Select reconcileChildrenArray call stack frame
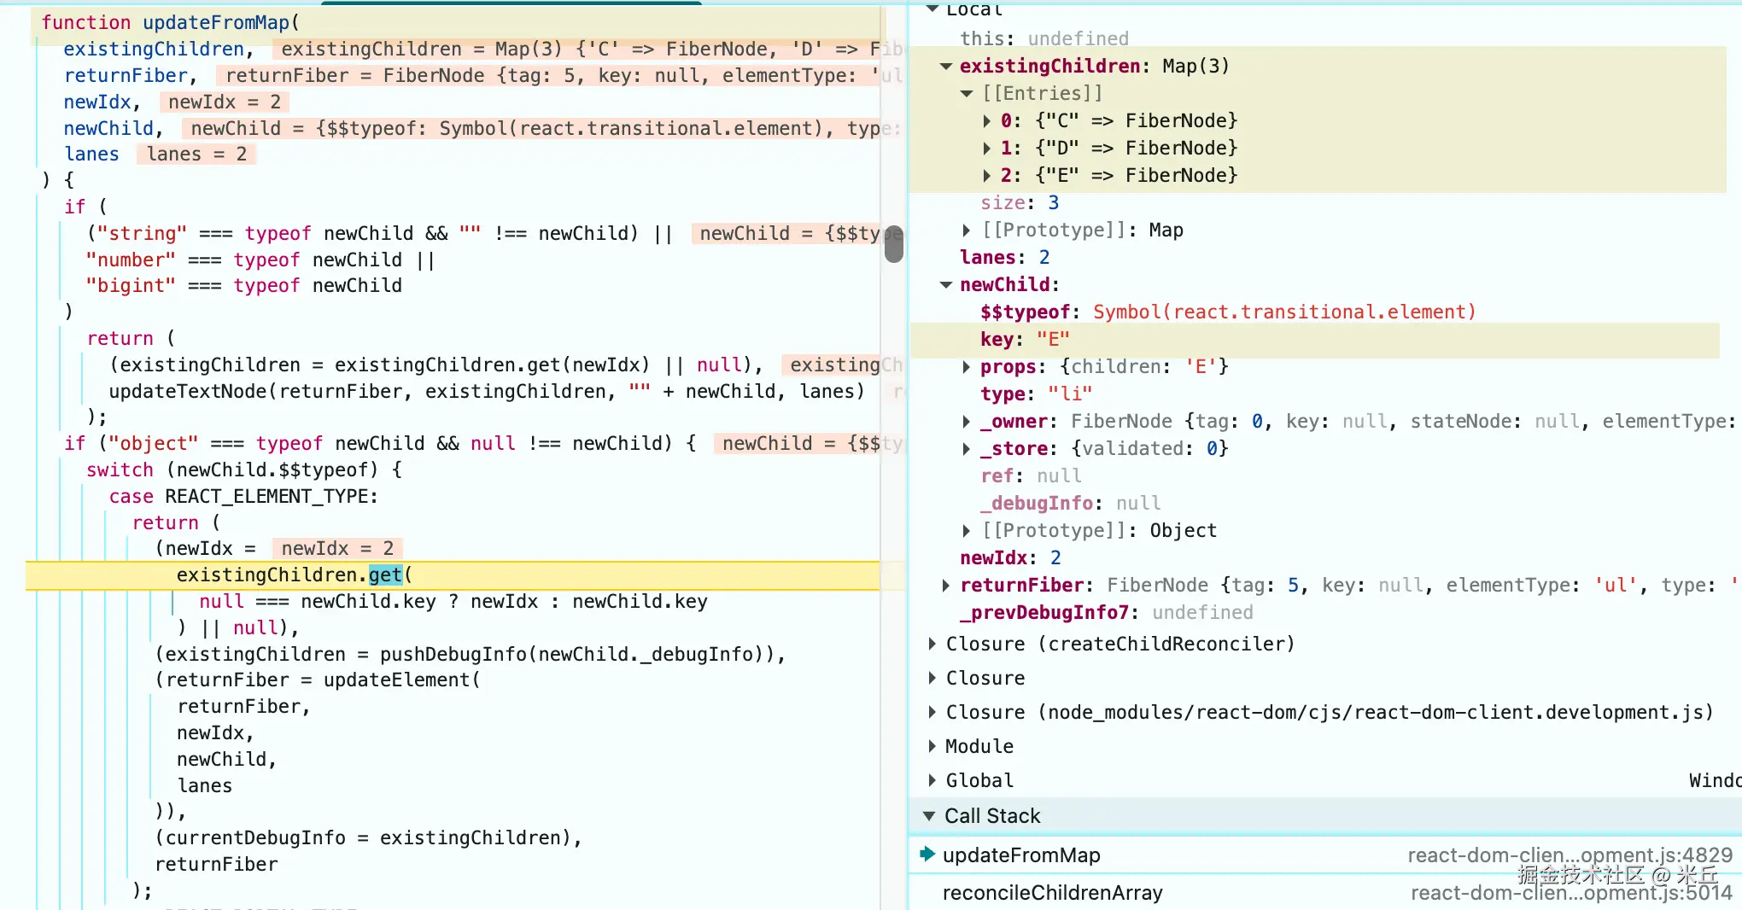This screenshot has width=1742, height=910. pos(1325,893)
